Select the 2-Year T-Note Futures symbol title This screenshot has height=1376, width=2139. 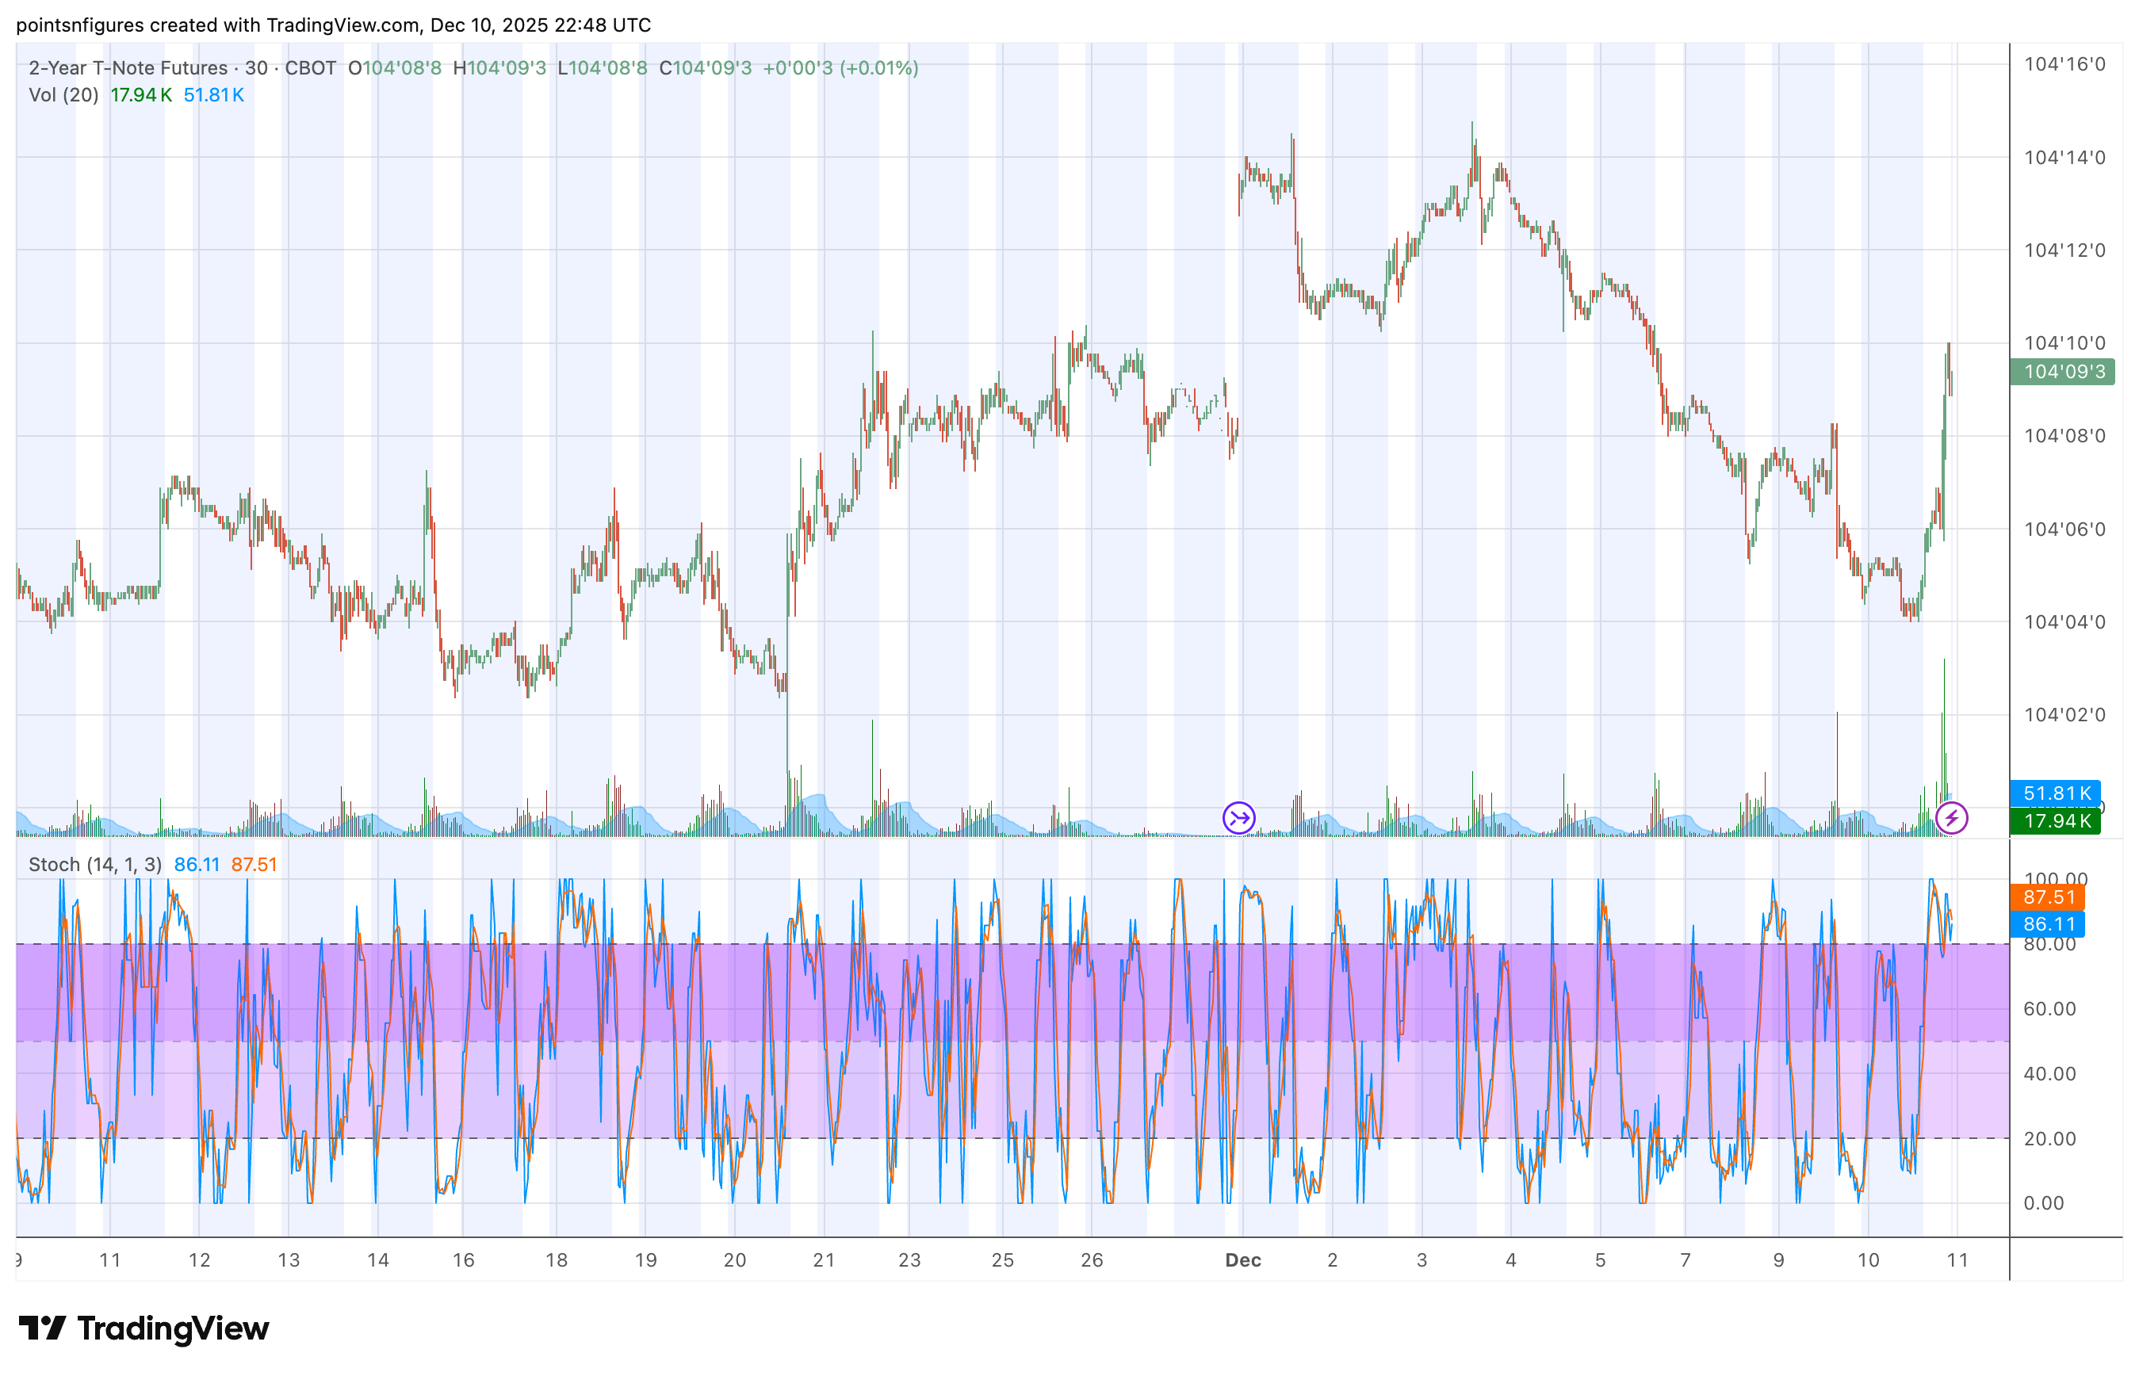(x=128, y=68)
